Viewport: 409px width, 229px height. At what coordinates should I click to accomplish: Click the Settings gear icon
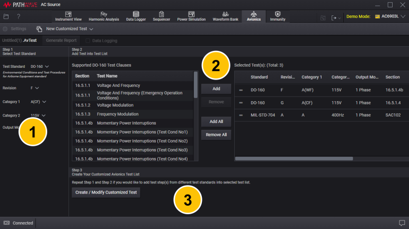pyautogui.click(x=5, y=29)
